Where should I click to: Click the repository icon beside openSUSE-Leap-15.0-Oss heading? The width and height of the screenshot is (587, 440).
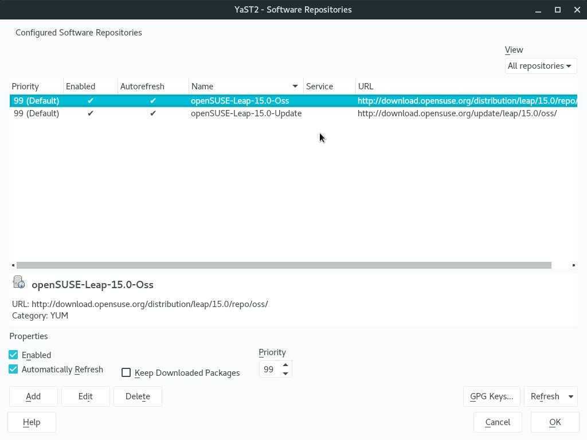pos(19,282)
